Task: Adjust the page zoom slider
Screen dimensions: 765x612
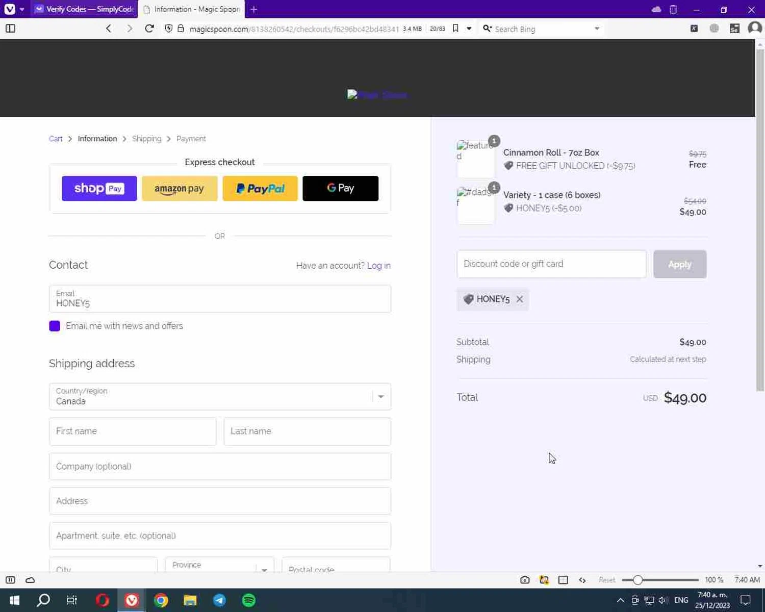Action: pyautogui.click(x=660, y=580)
